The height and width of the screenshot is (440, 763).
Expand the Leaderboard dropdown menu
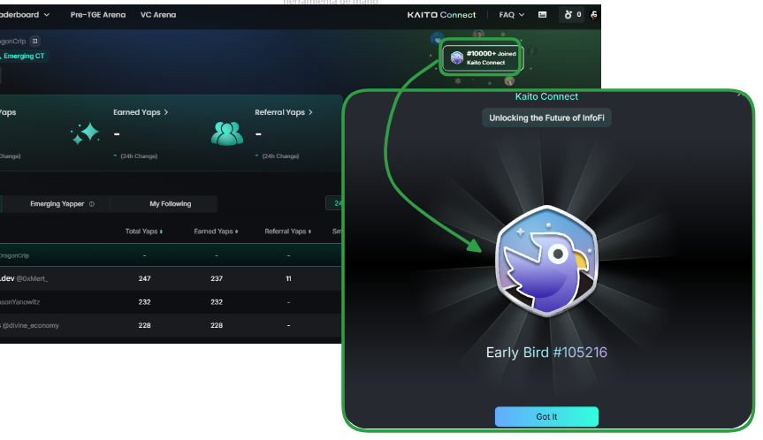pos(25,15)
